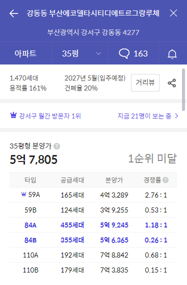Click the 1,470세대 household count
The height and width of the screenshot is (285, 187).
tap(24, 78)
